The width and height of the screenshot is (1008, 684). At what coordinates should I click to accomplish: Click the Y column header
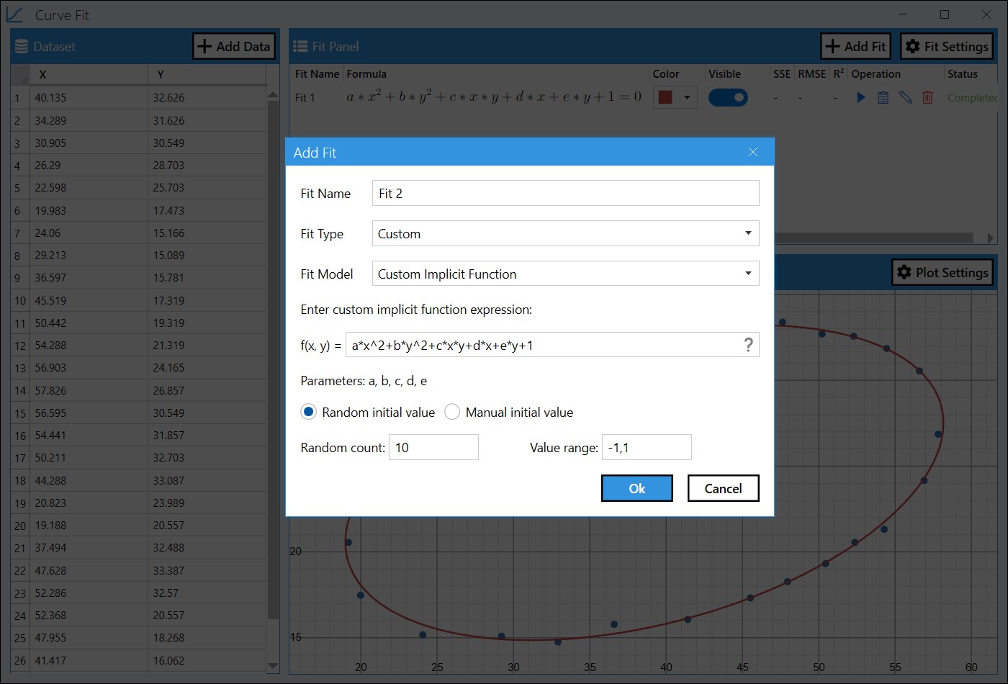click(207, 74)
